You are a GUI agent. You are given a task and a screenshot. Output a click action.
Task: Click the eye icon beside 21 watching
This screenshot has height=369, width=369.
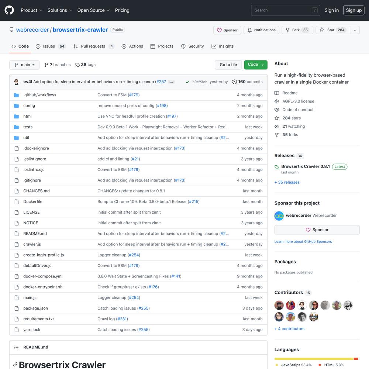[277, 126]
